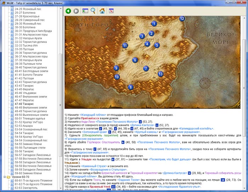Open search with the magnifier icon
Screen dimensions: 248x192
pos(93,11)
